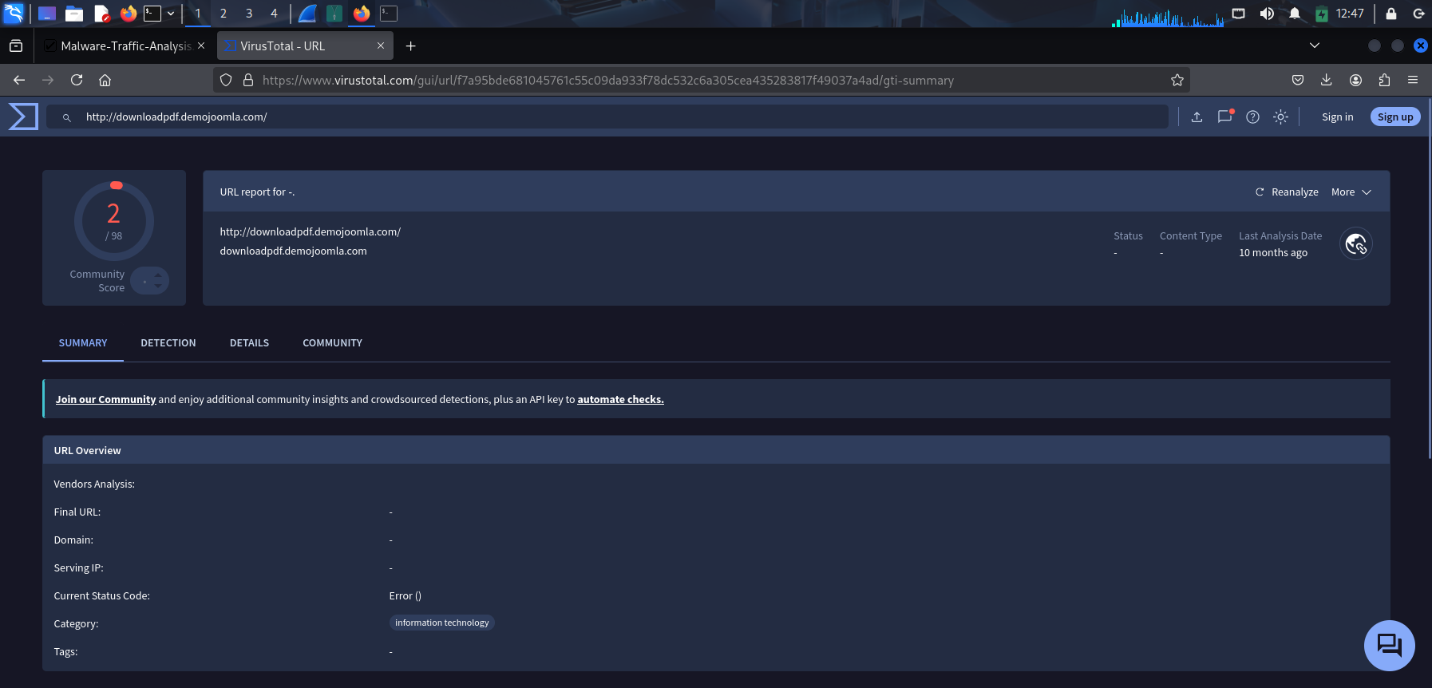Viewport: 1432px width, 688px height.
Task: Open the DETAILS tab
Action: coord(249,342)
